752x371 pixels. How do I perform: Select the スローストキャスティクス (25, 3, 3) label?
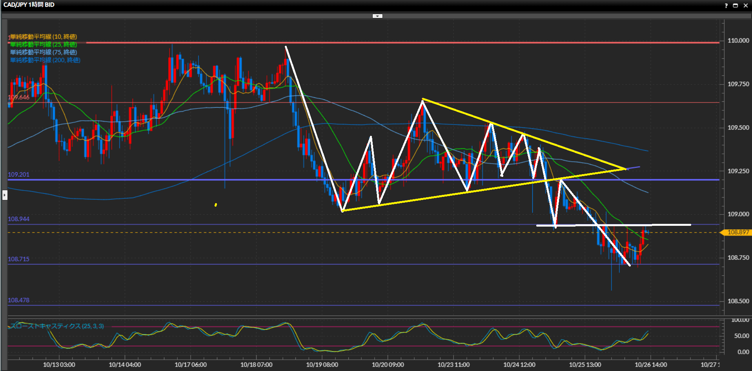(57, 326)
